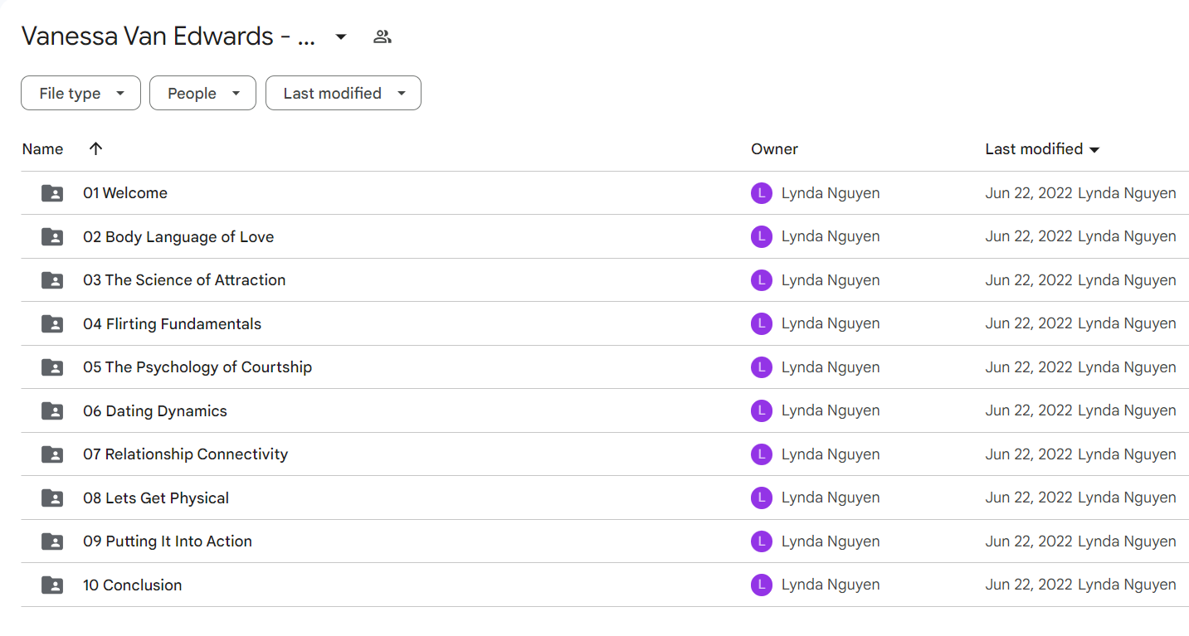Click shared folder icon for 08 Lets Get Physical
The image size is (1189, 636).
[52, 498]
